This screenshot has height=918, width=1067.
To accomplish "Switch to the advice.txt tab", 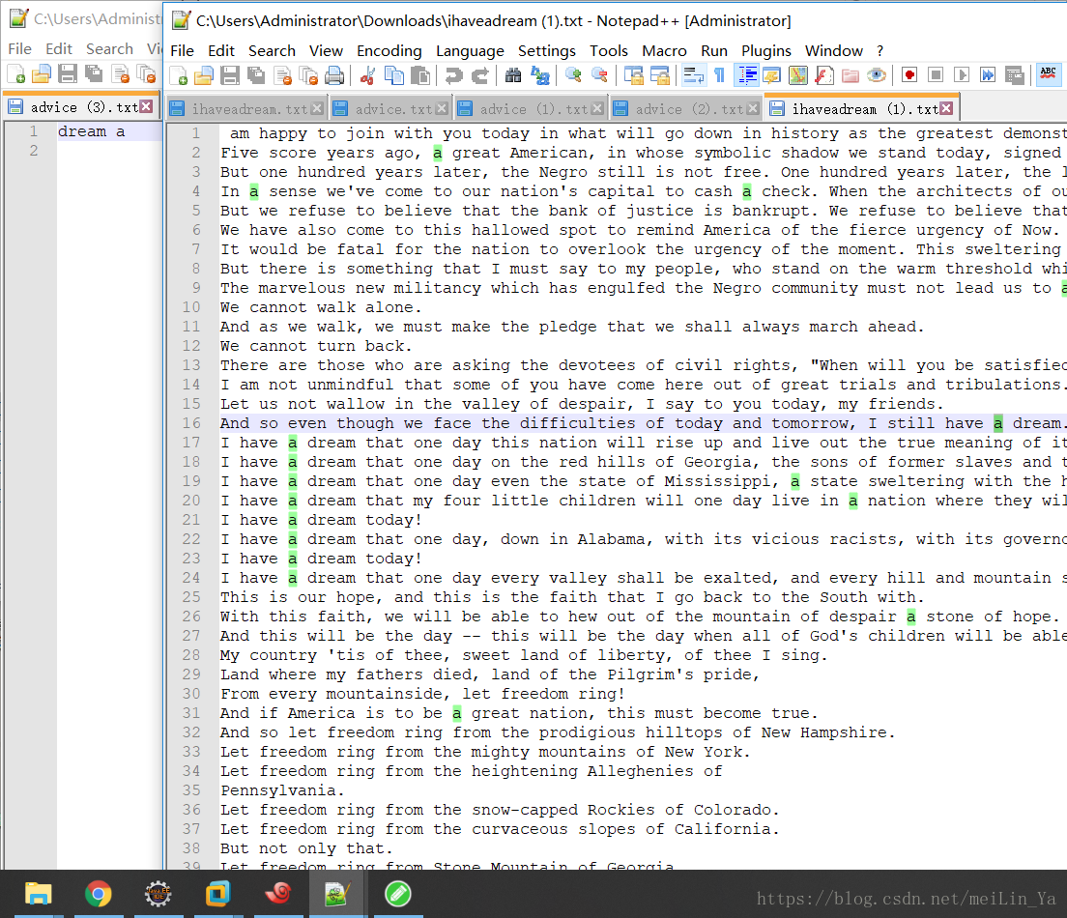I will (x=392, y=109).
